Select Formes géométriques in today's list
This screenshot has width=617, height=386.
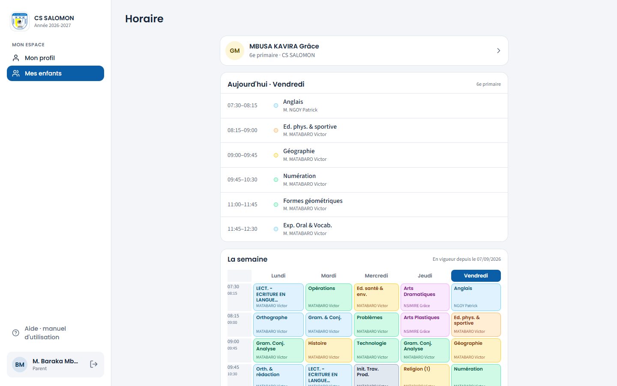coord(364,205)
